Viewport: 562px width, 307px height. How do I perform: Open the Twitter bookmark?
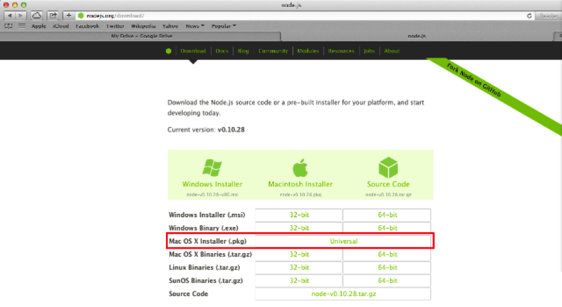point(115,26)
